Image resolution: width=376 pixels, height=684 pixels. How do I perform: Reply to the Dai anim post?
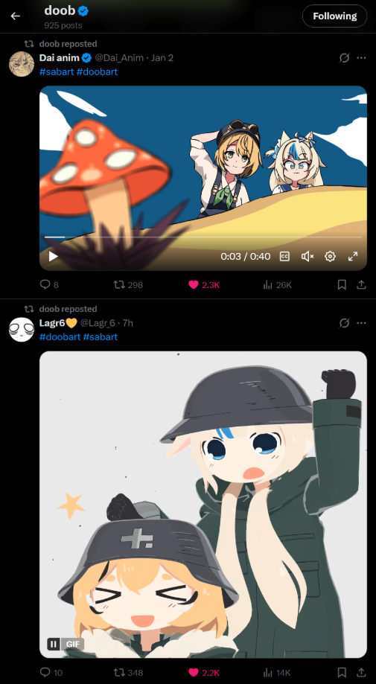point(49,285)
